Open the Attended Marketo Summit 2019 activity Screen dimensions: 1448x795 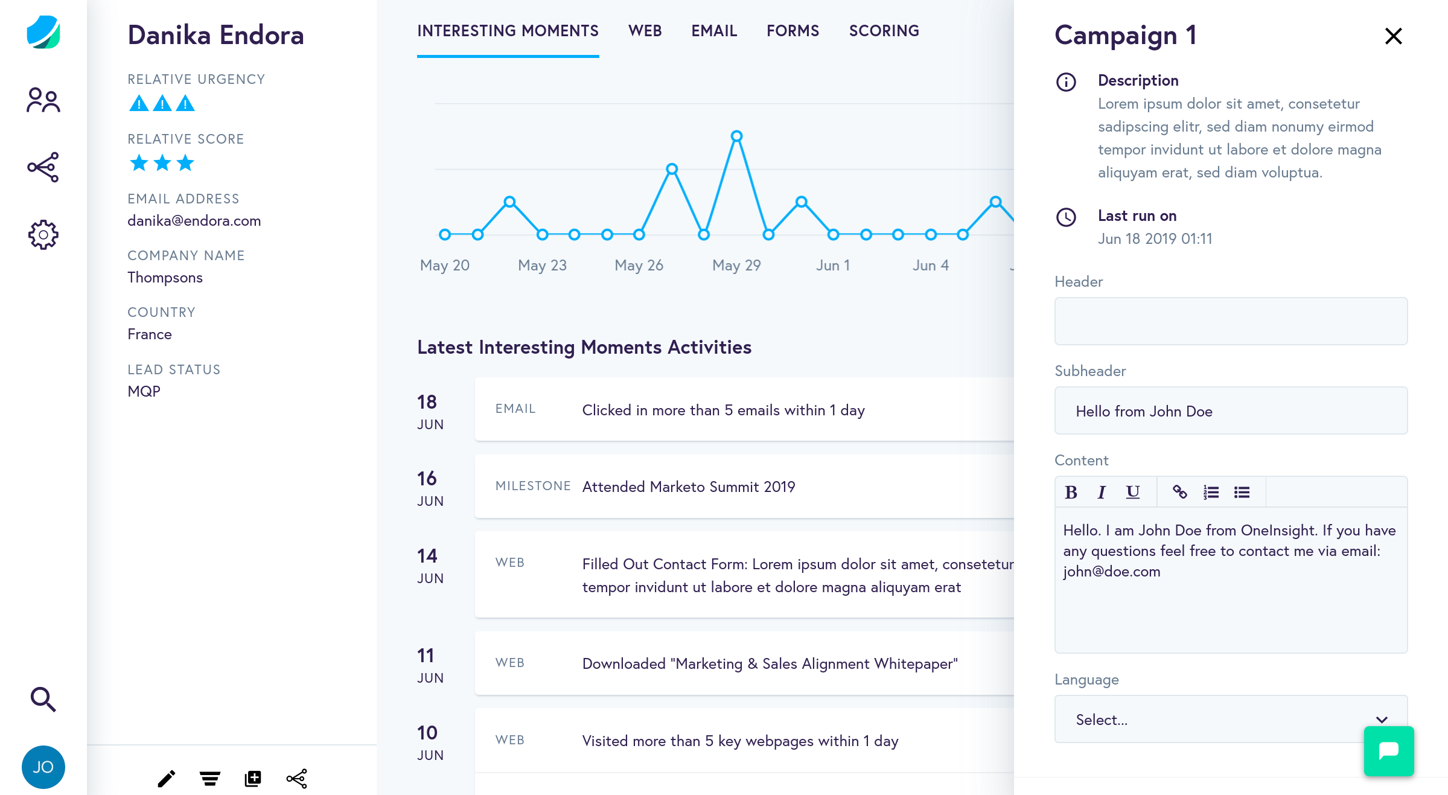tap(688, 487)
